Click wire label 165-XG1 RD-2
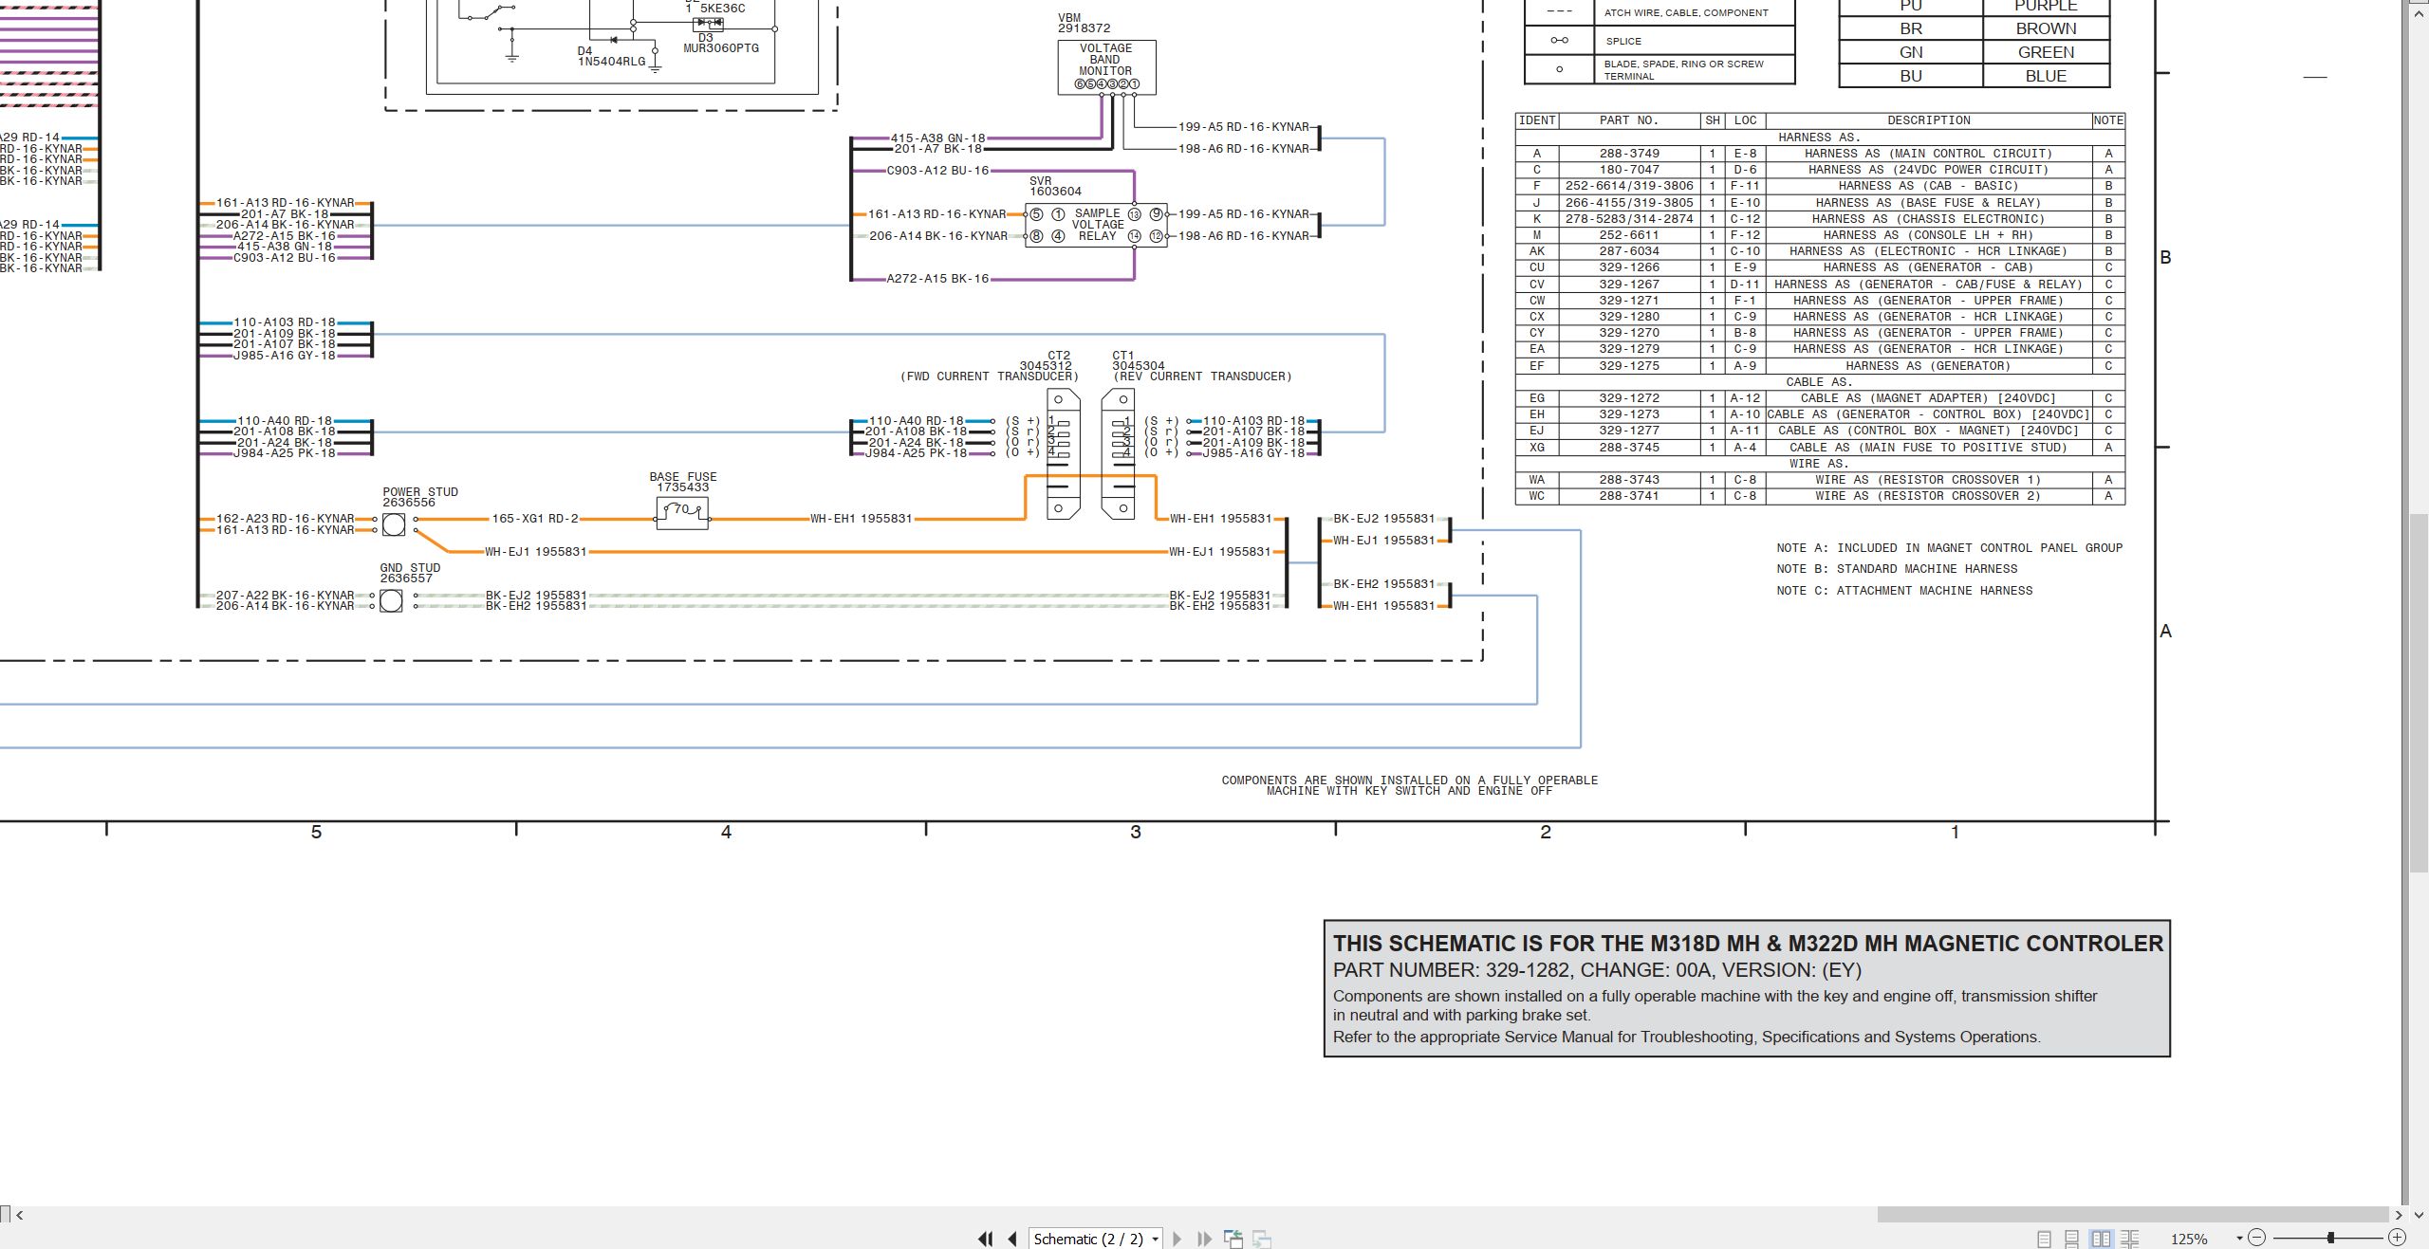Screen dimensions: 2429x1249 point(534,519)
